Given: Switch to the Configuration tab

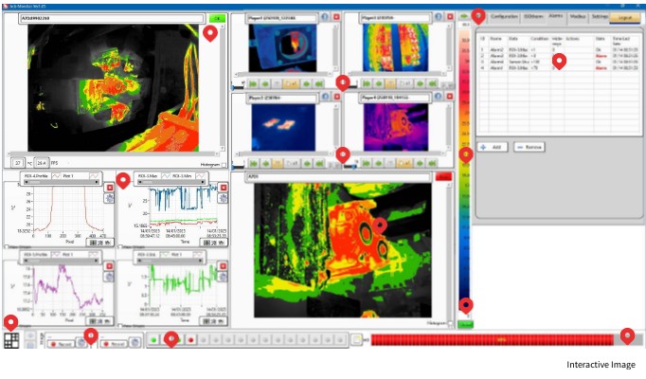Looking at the screenshot, I should point(503,17).
